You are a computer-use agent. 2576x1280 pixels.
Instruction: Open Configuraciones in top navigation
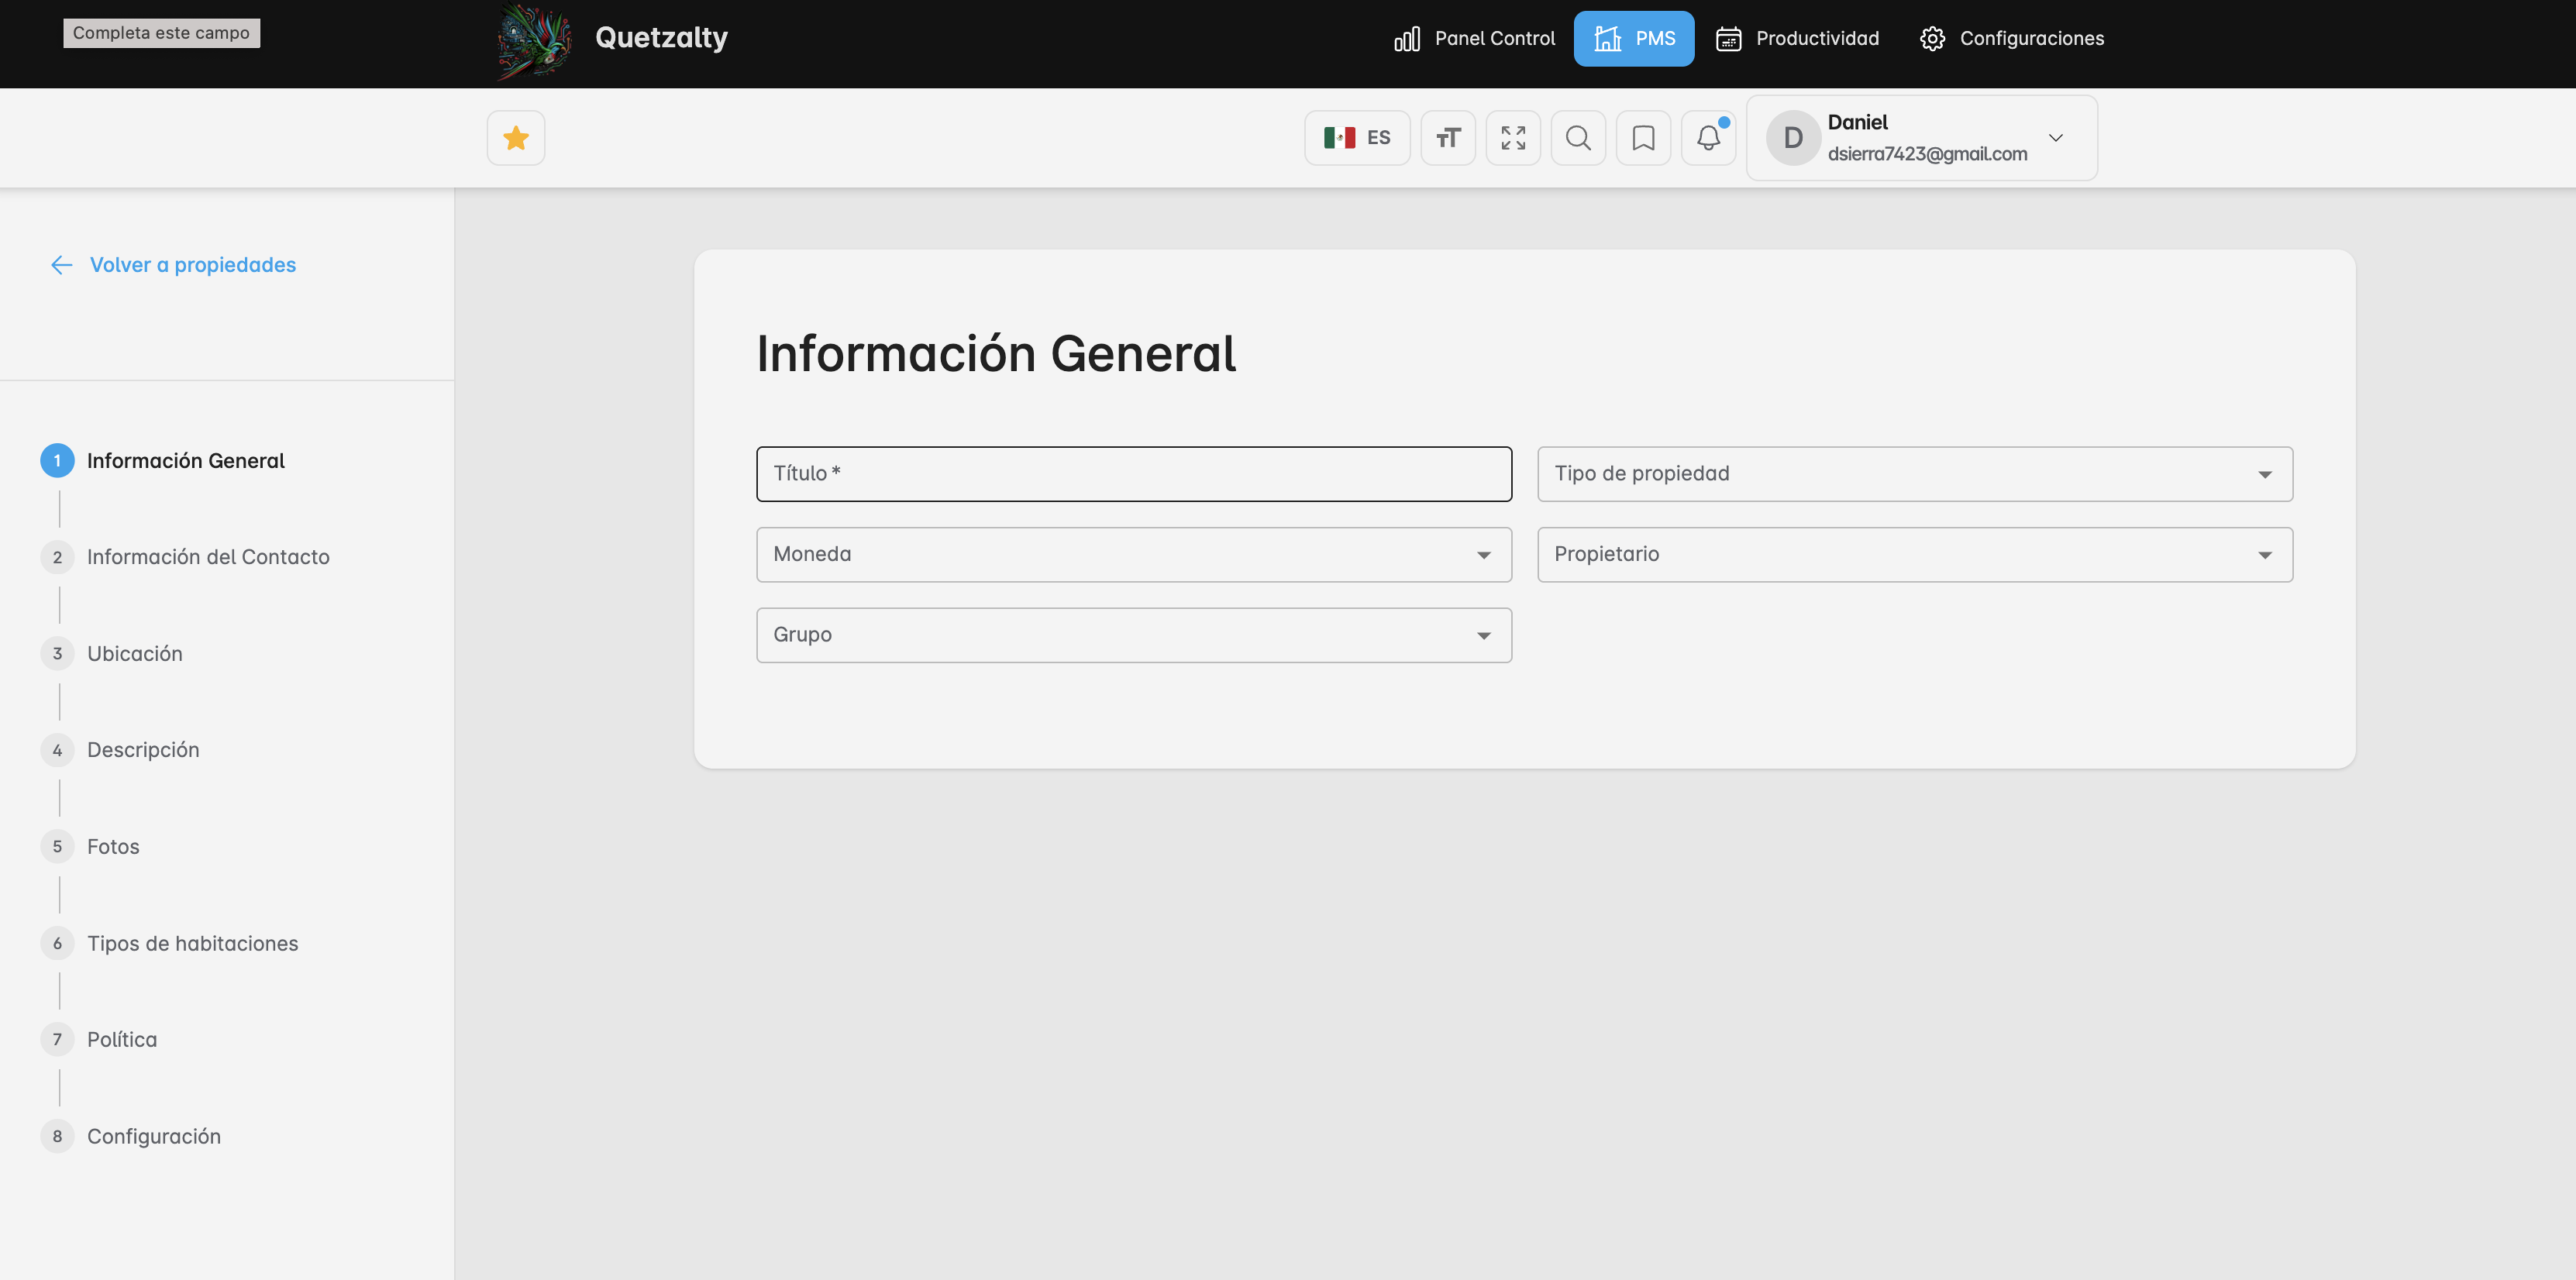[x=2011, y=39]
